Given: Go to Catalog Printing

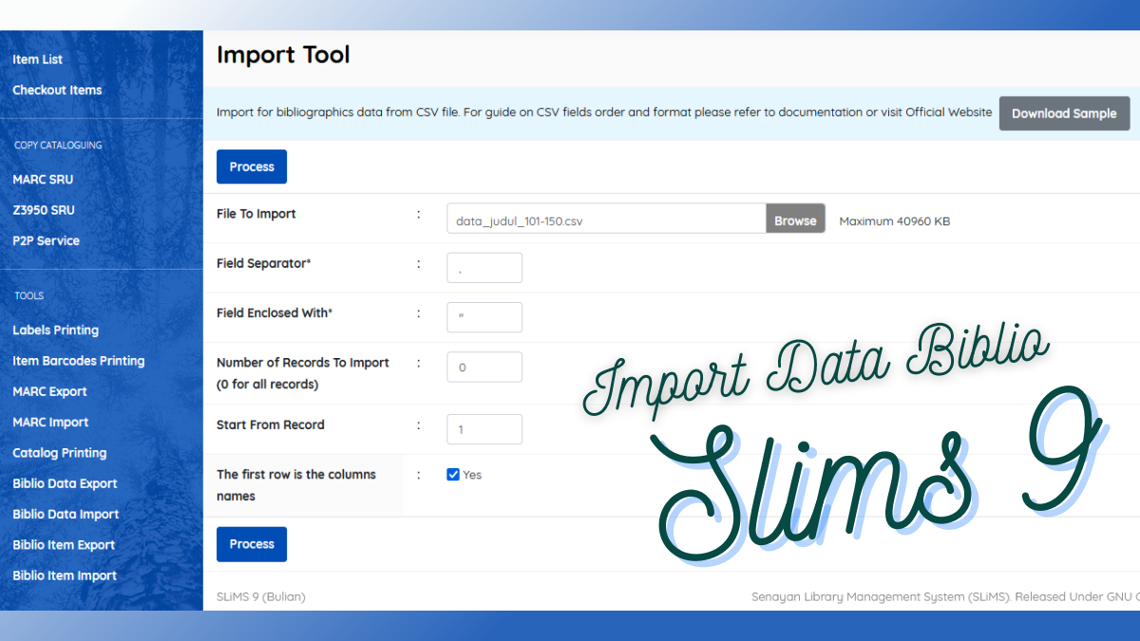Looking at the screenshot, I should pos(59,452).
